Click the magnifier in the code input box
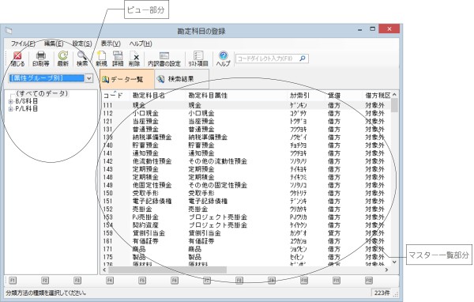 [303, 58]
